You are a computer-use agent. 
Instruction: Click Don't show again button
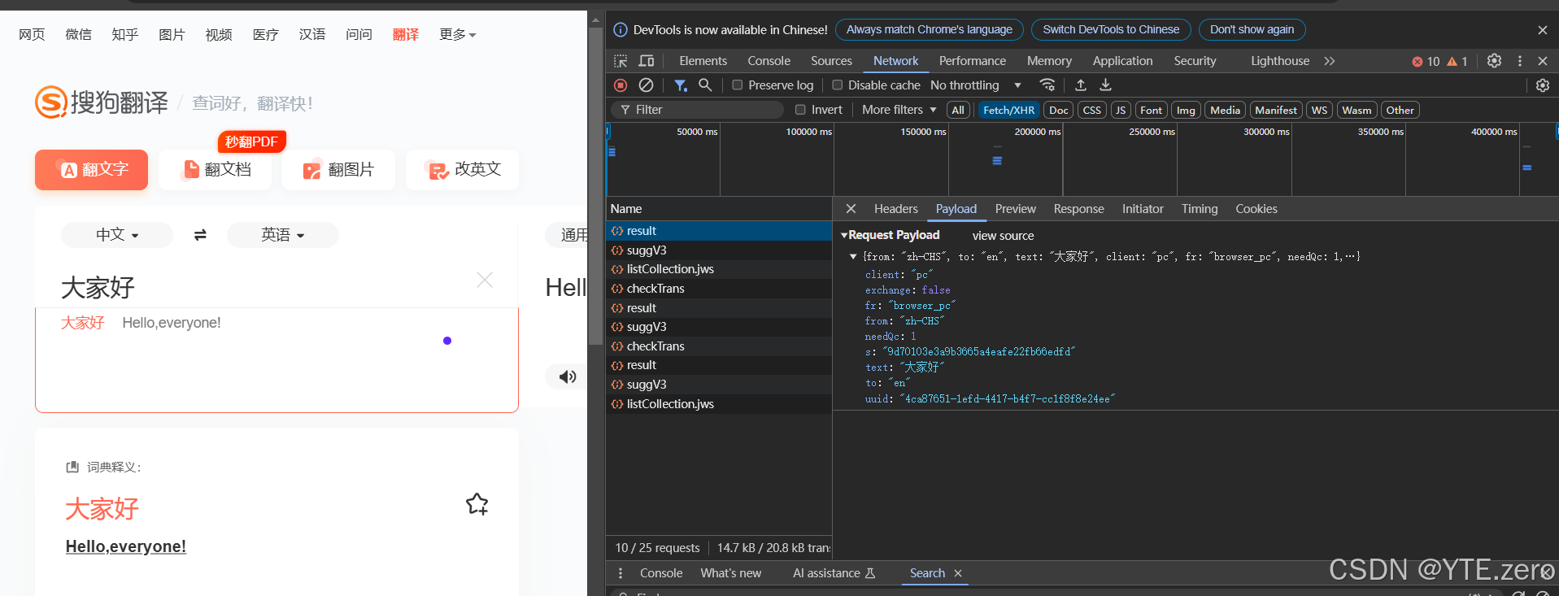click(x=1252, y=30)
